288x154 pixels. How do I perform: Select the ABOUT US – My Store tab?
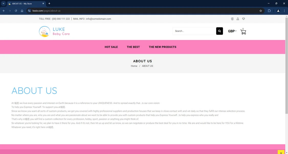pyautogui.click(x=27, y=4)
